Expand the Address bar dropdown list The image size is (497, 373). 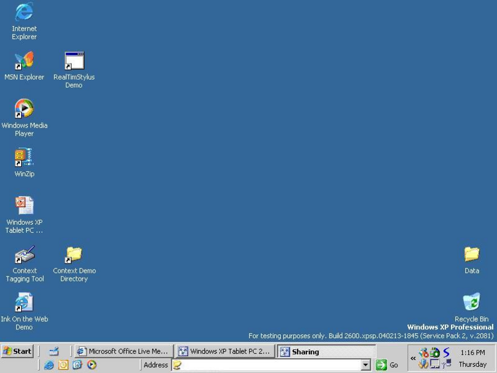(x=366, y=365)
